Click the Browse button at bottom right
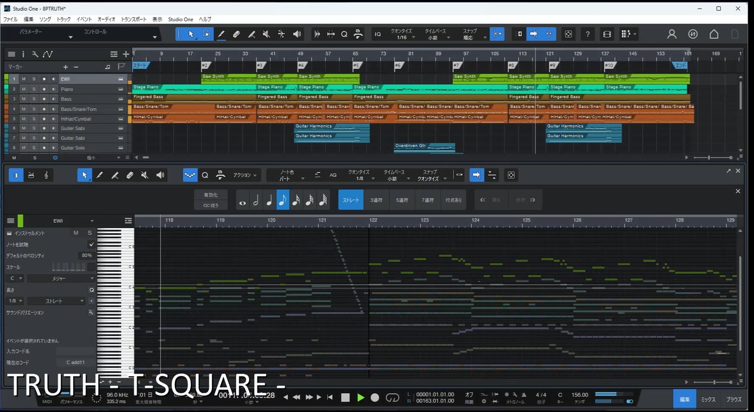754x412 pixels. 734,399
